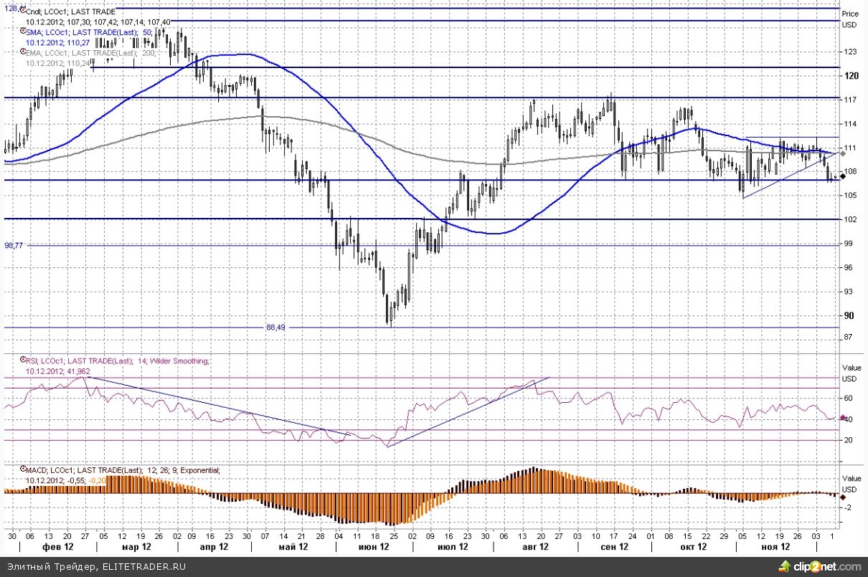868x577 pixels.
Task: Click the июн 12 month label on time axis
Action: [373, 547]
